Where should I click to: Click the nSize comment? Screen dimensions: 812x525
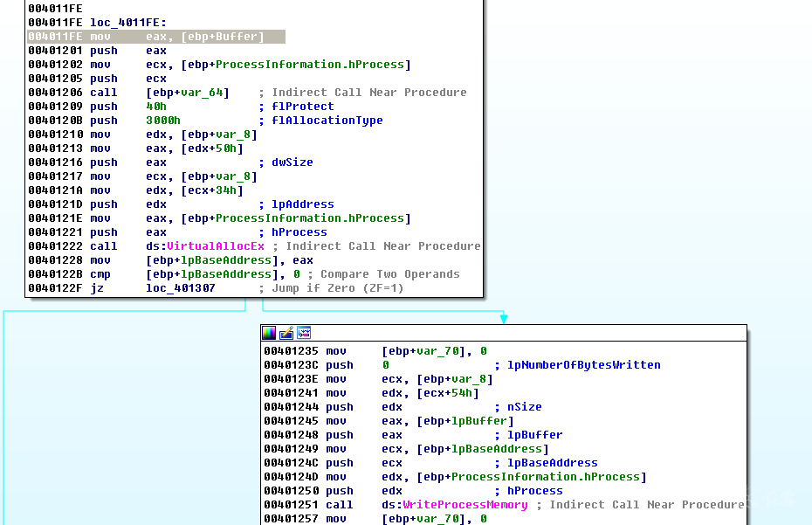tap(524, 407)
